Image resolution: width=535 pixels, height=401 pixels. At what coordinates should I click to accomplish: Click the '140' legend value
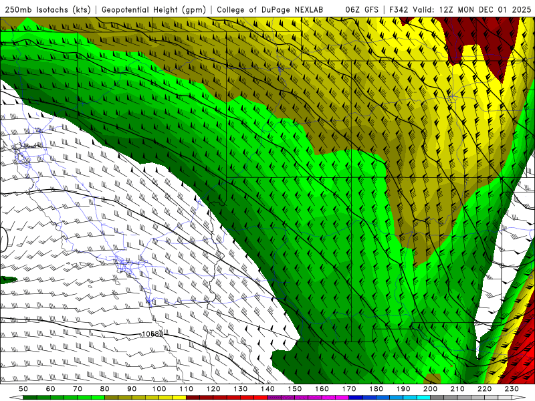point(267,389)
